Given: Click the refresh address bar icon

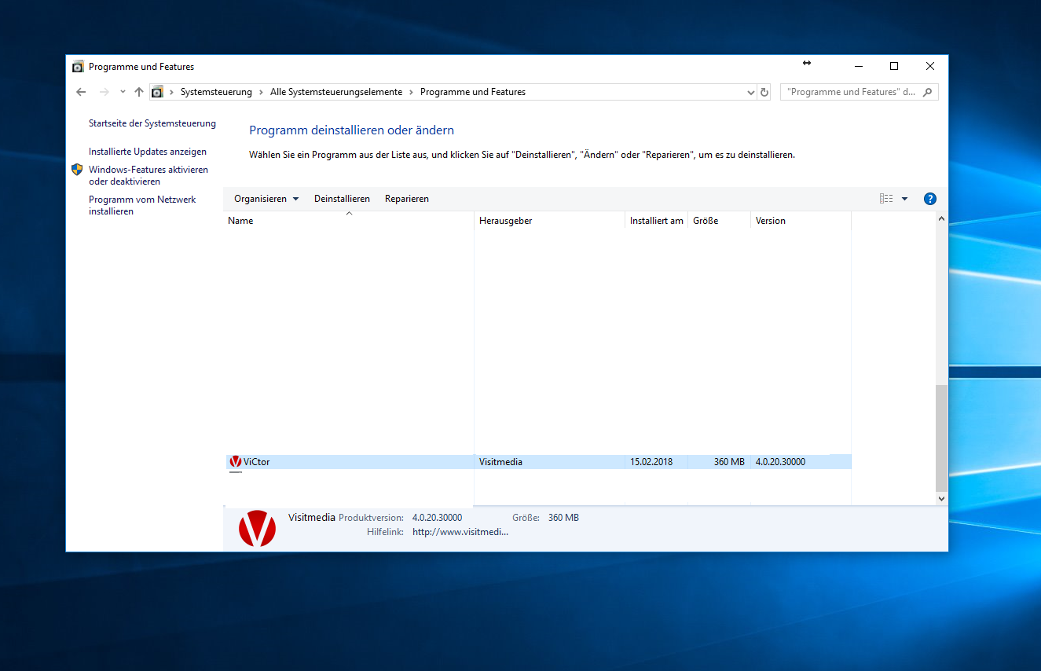Looking at the screenshot, I should [x=764, y=92].
